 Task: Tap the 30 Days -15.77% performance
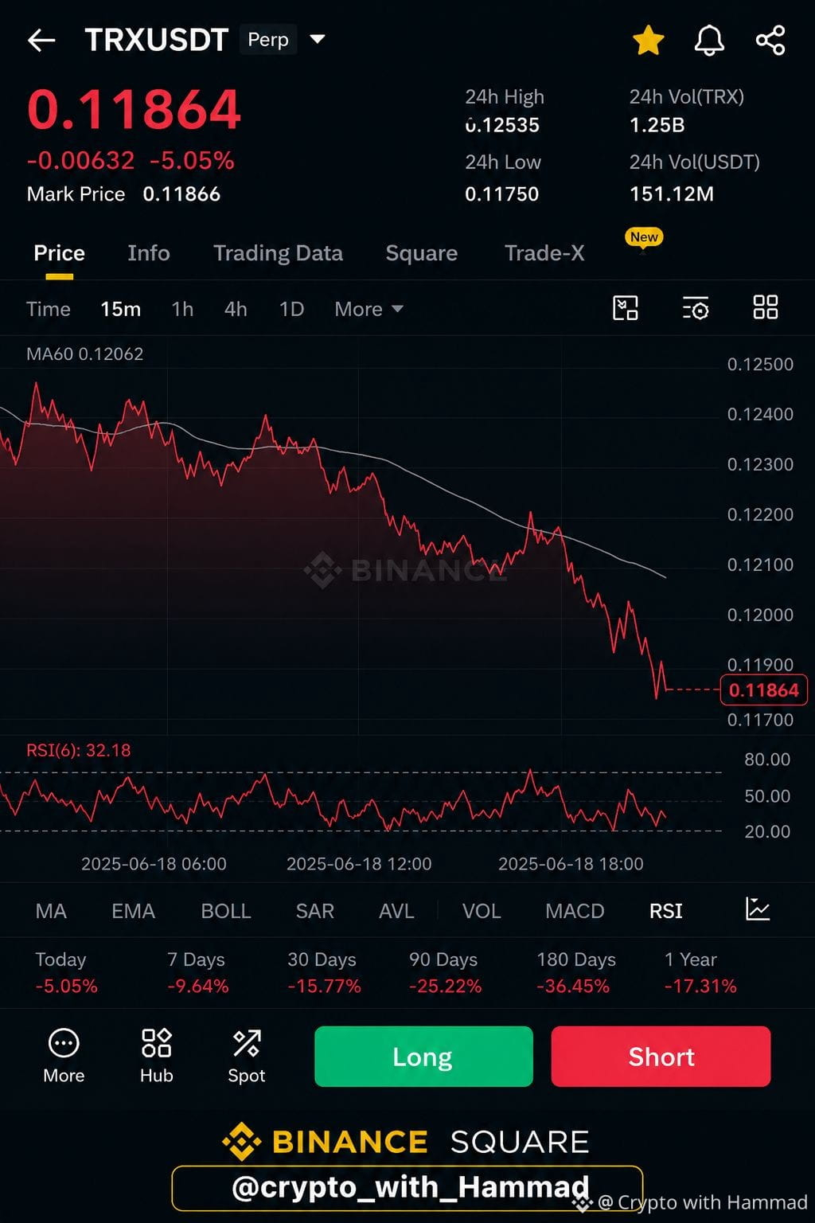click(x=324, y=973)
